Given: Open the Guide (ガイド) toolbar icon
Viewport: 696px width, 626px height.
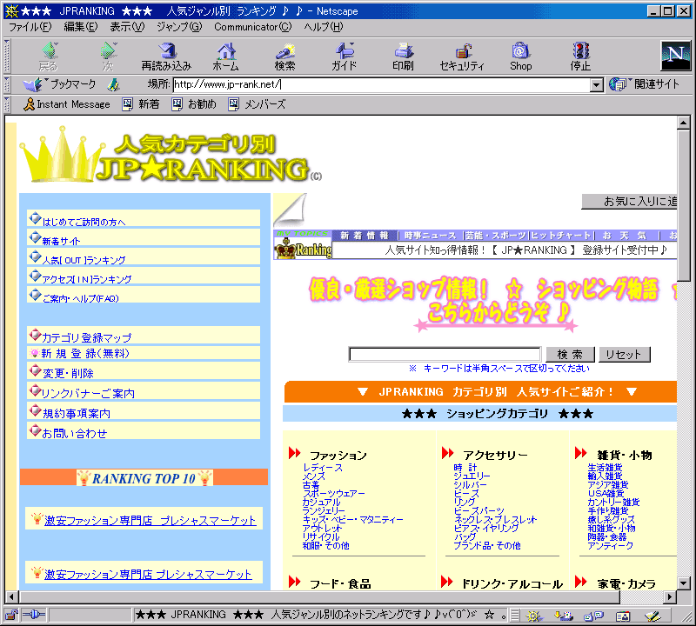Looking at the screenshot, I should [x=345, y=56].
